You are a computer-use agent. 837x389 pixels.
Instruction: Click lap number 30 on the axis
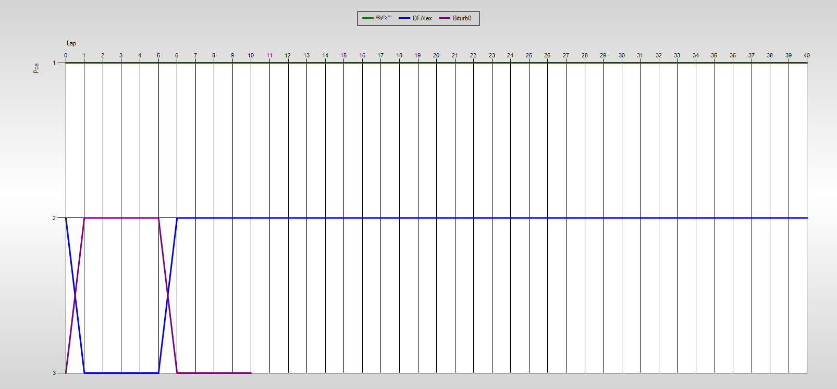tap(622, 55)
